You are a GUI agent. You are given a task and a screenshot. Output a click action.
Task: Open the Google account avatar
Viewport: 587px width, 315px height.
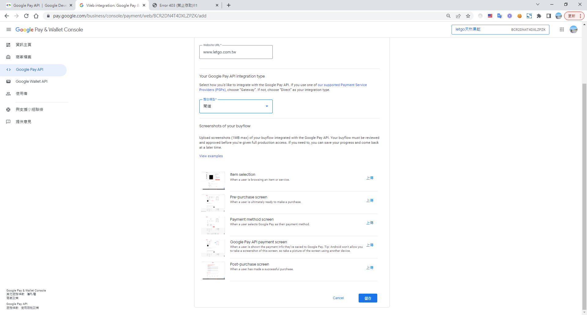(573, 30)
